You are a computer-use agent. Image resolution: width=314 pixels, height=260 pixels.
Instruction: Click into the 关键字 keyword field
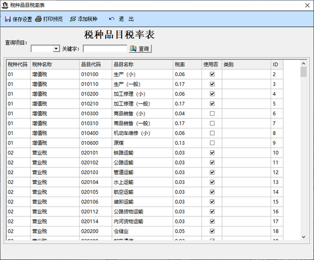(105, 49)
